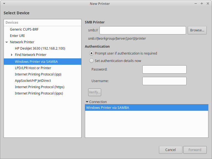
Task: Open the window menu arrow in title bar
Action: point(4,4)
